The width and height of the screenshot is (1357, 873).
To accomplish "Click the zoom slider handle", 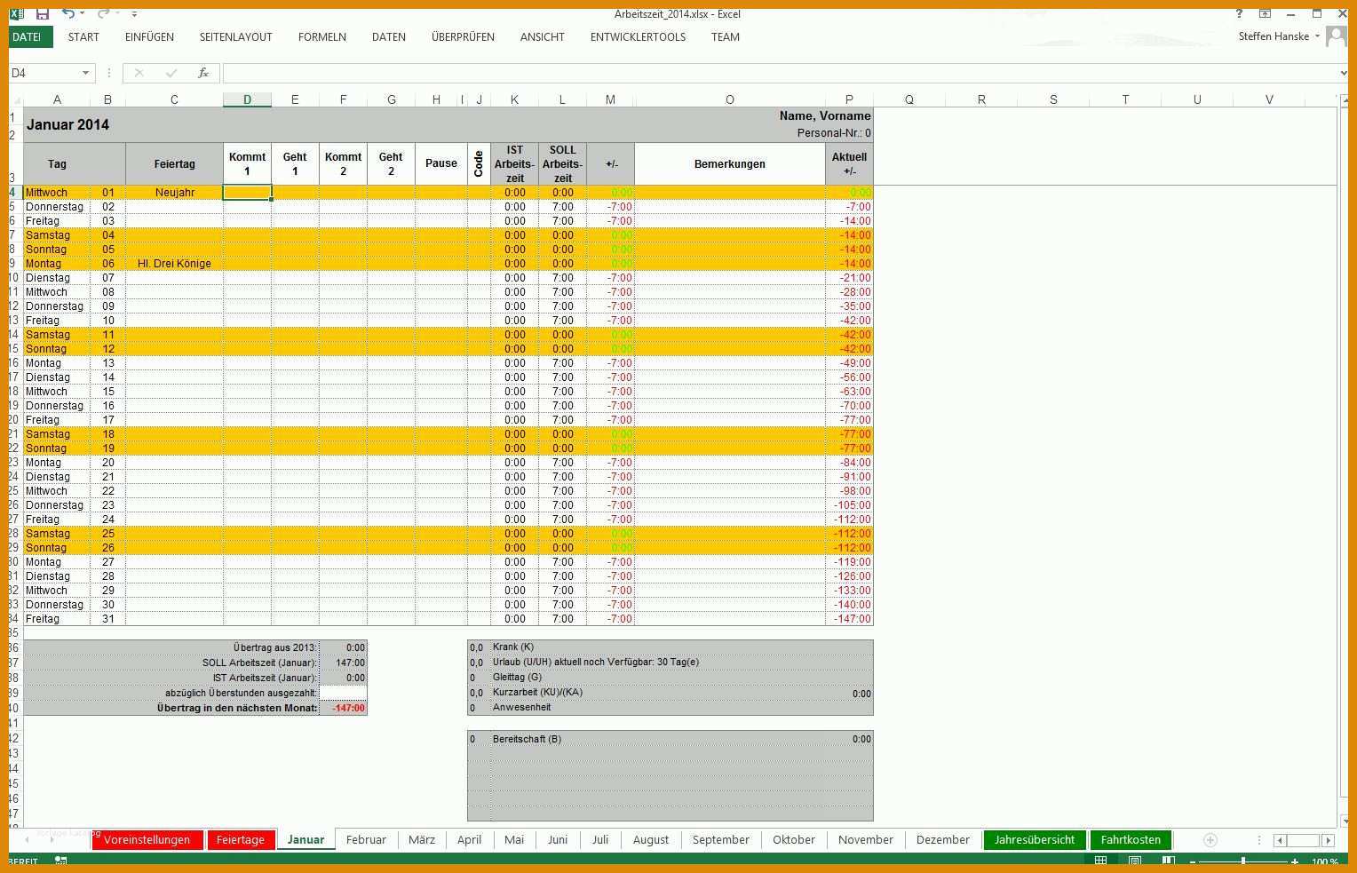I will (x=1243, y=861).
